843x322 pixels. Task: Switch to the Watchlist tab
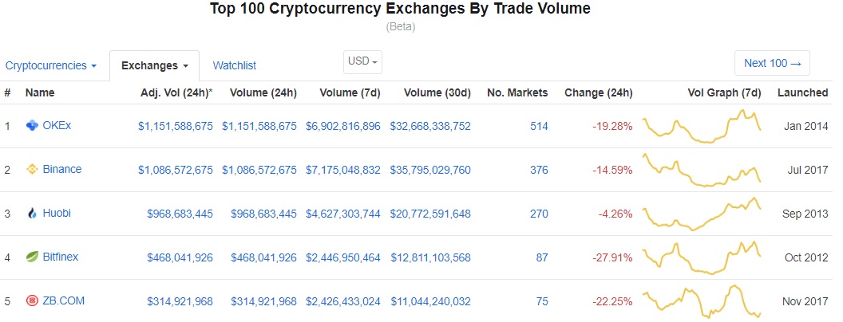click(x=235, y=65)
